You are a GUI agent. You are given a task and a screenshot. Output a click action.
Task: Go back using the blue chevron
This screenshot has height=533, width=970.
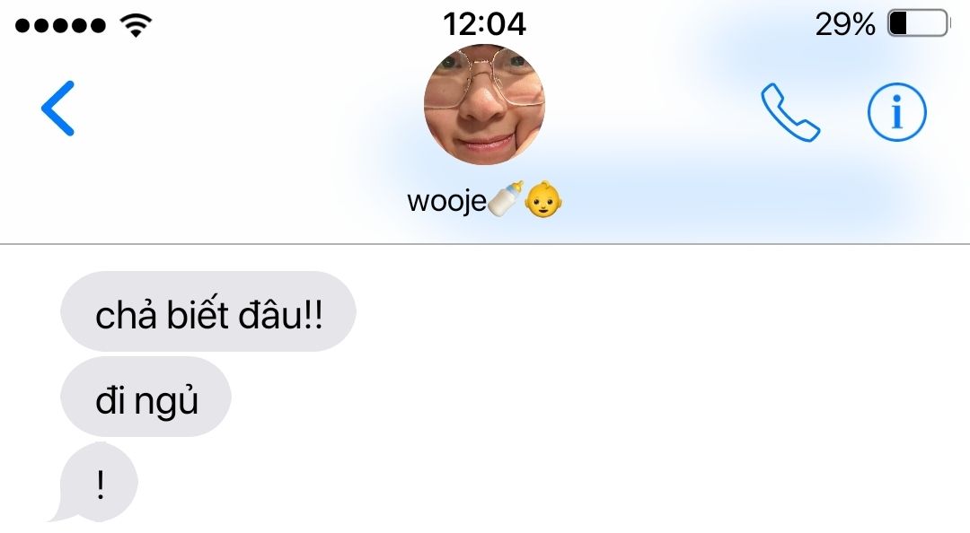(x=57, y=109)
